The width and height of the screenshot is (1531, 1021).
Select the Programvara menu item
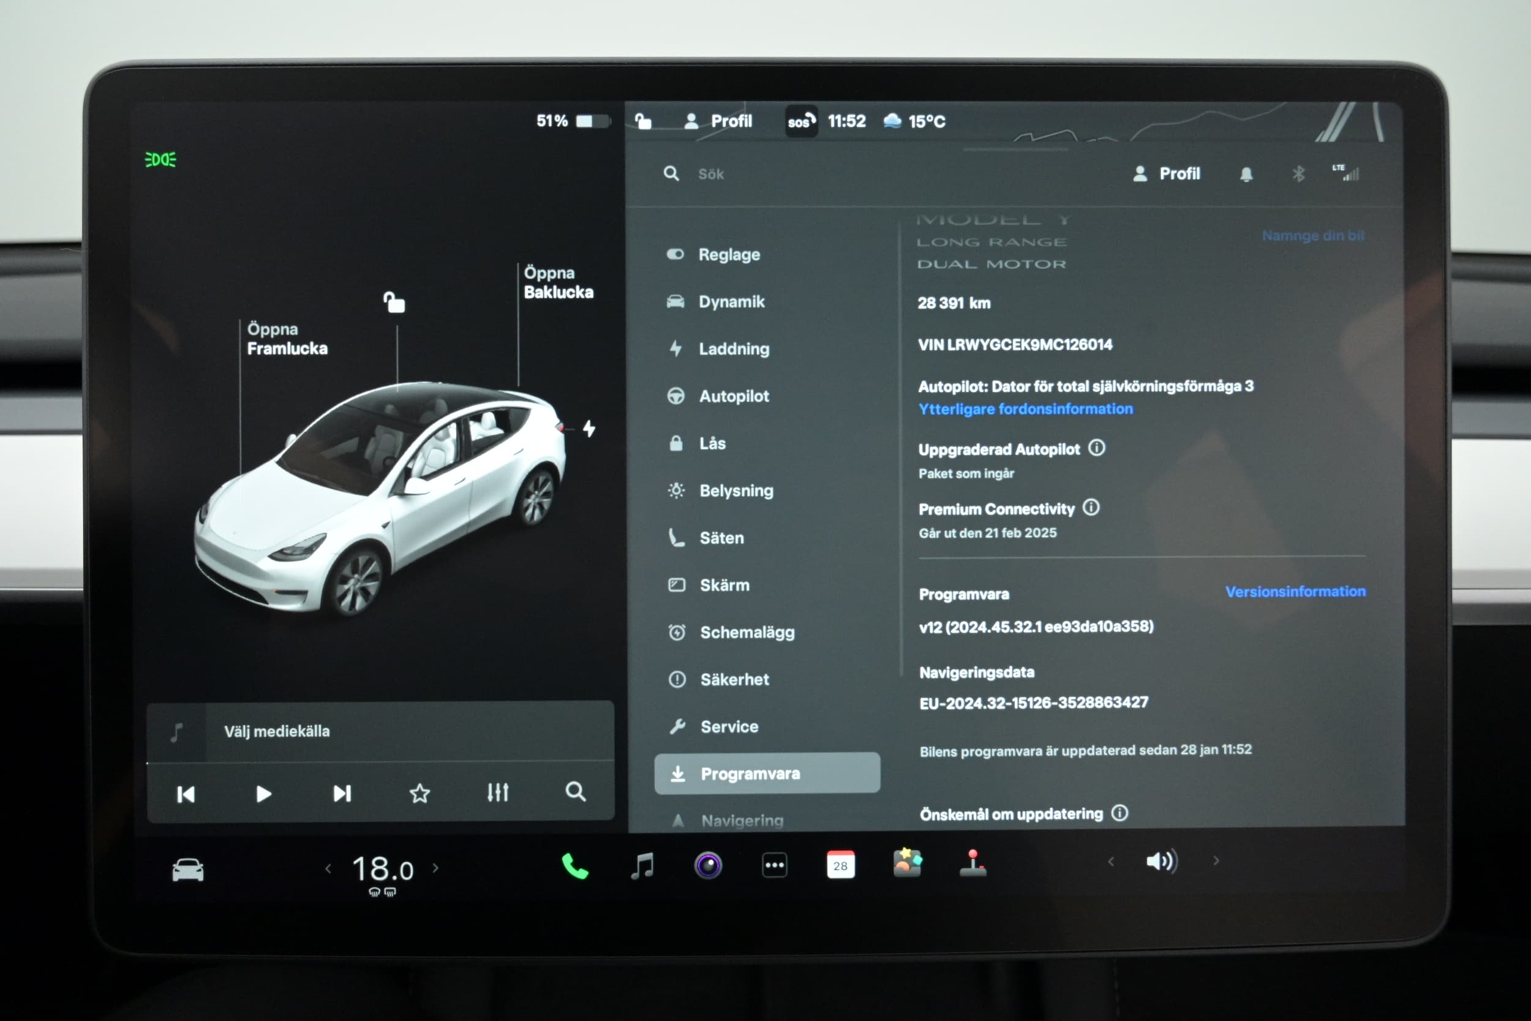click(x=767, y=774)
